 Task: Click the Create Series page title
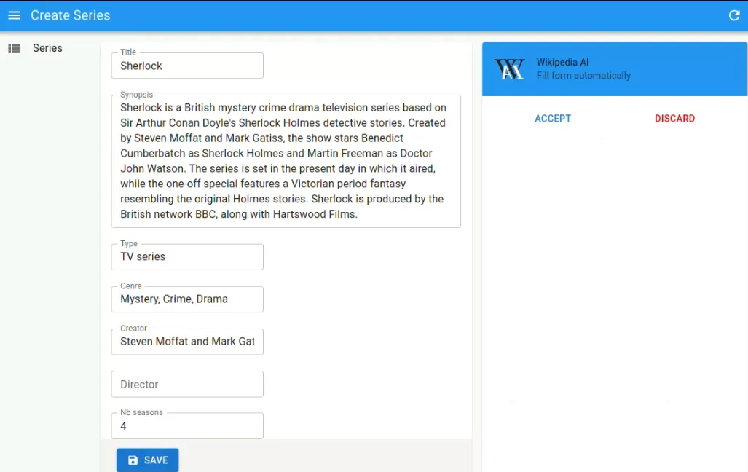coord(70,15)
